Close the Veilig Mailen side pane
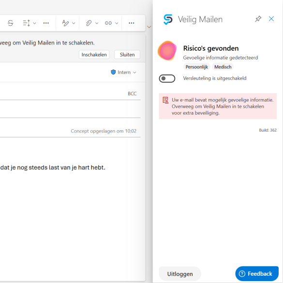The height and width of the screenshot is (283, 283). (x=271, y=19)
